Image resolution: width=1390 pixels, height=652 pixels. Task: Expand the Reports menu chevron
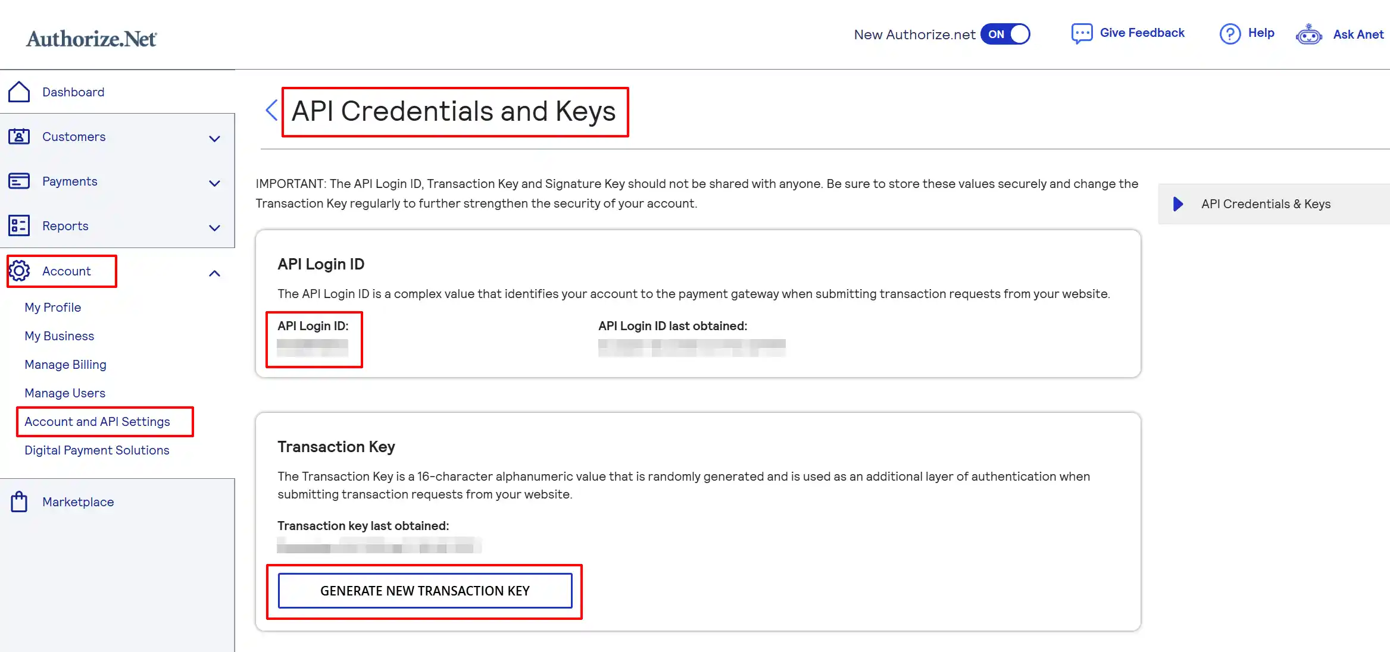point(215,228)
